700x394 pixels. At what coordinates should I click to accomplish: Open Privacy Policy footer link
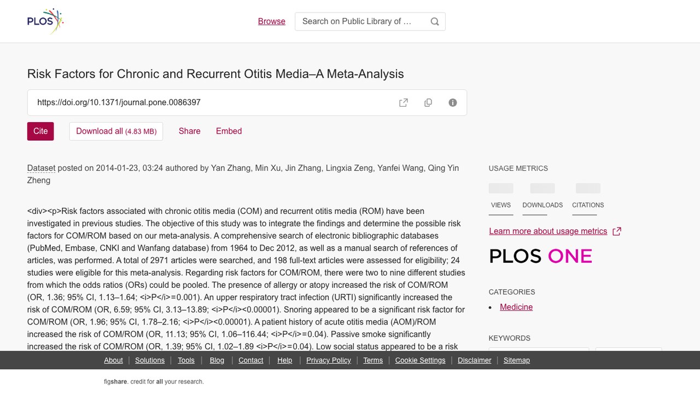point(329,360)
